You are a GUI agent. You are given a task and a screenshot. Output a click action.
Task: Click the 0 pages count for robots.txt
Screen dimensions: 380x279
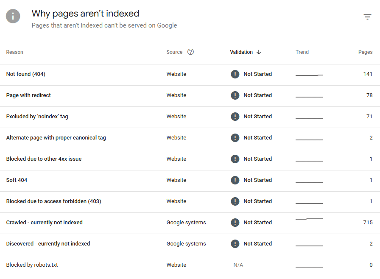click(x=371, y=265)
